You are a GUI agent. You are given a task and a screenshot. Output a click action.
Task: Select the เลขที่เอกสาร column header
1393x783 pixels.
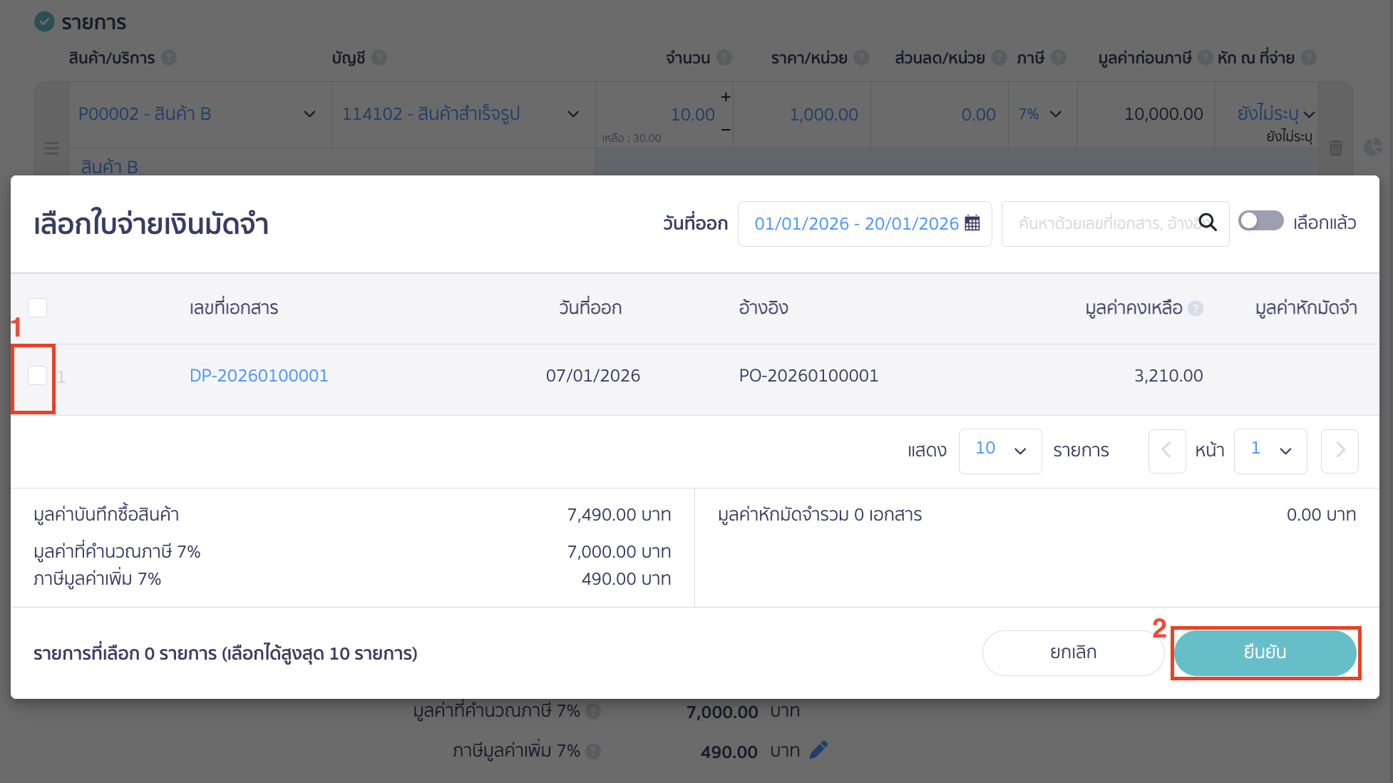pyautogui.click(x=233, y=307)
